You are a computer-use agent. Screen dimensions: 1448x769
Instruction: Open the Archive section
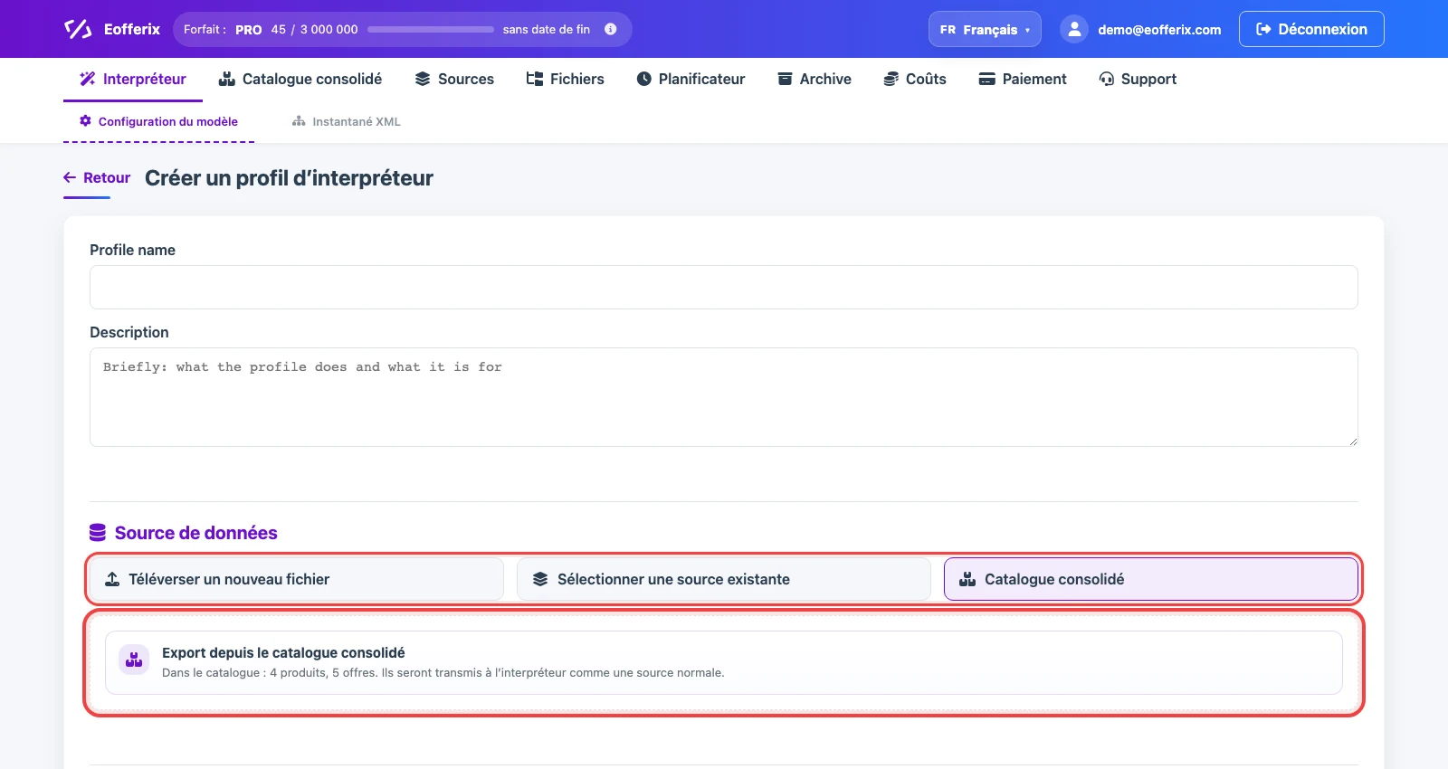pyautogui.click(x=814, y=79)
